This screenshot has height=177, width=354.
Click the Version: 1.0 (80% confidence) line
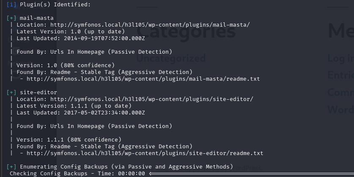click(x=66, y=65)
